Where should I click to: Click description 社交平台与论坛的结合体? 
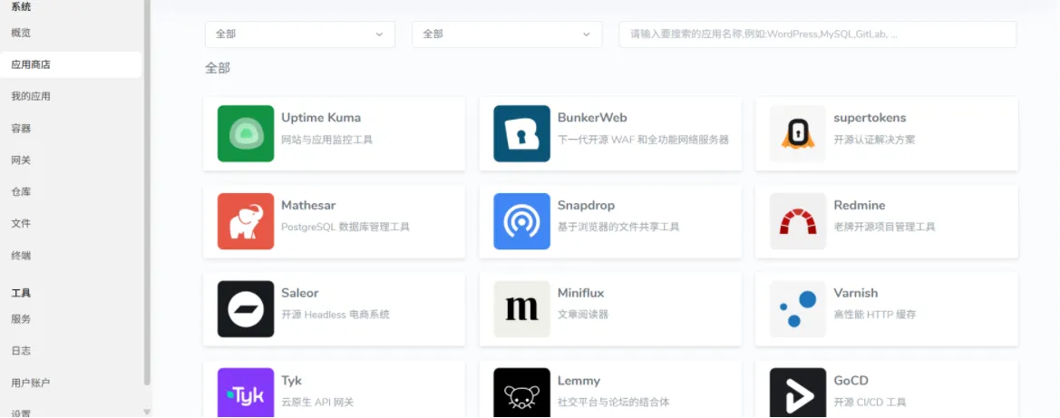pyautogui.click(x=614, y=403)
